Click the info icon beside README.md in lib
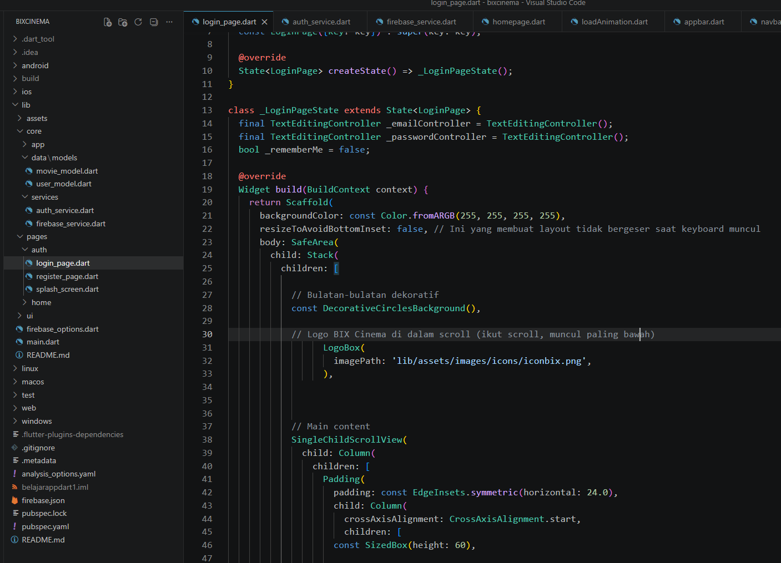Image resolution: width=781 pixels, height=563 pixels. click(x=19, y=356)
